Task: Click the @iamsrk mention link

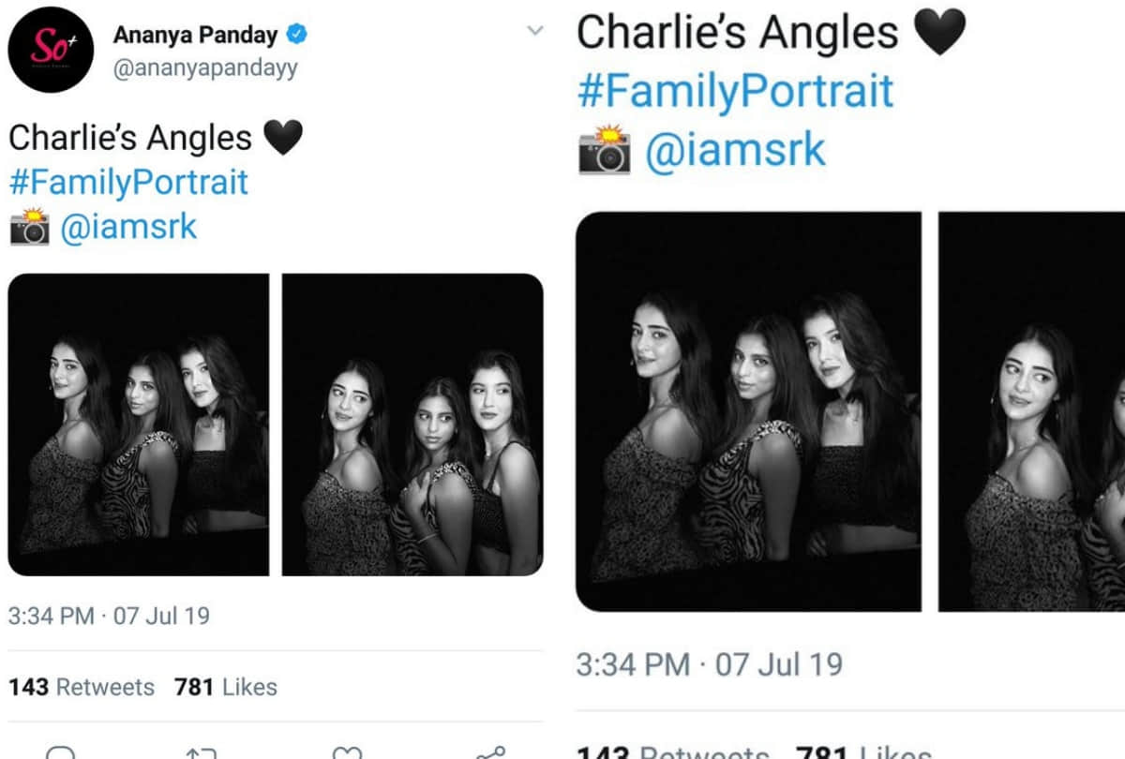Action: click(131, 225)
